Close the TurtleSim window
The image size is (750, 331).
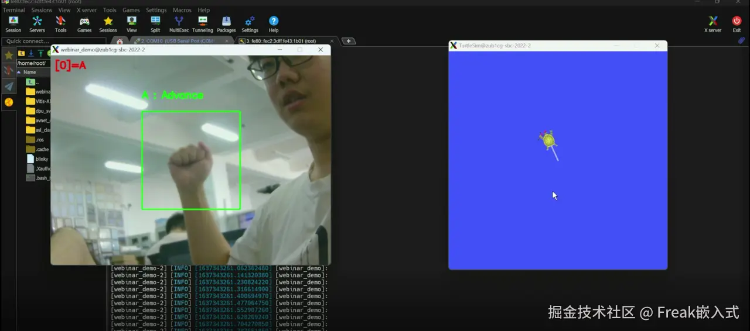pyautogui.click(x=657, y=46)
